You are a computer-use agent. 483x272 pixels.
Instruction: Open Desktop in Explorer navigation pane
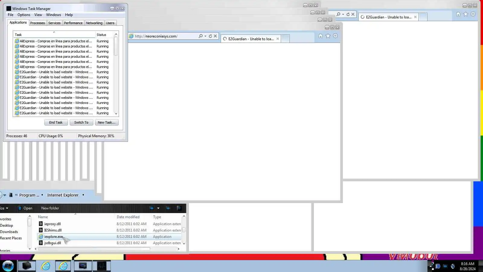click(7, 225)
